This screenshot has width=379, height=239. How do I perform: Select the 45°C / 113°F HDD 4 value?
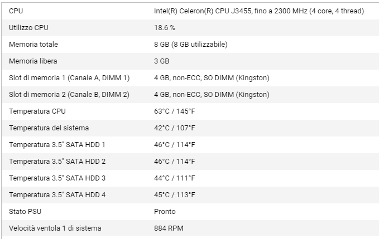click(174, 194)
